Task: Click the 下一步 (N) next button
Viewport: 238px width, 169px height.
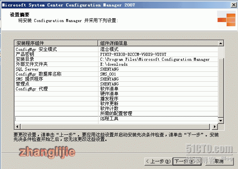Action: click(x=187, y=161)
